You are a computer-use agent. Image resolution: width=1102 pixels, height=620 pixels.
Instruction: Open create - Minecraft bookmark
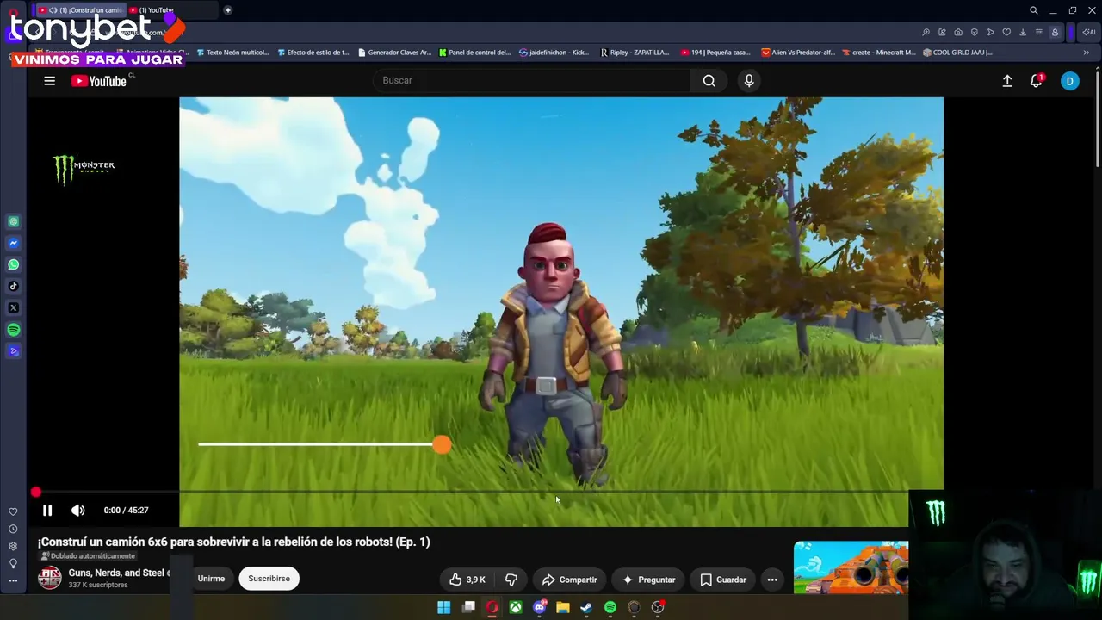coord(878,53)
